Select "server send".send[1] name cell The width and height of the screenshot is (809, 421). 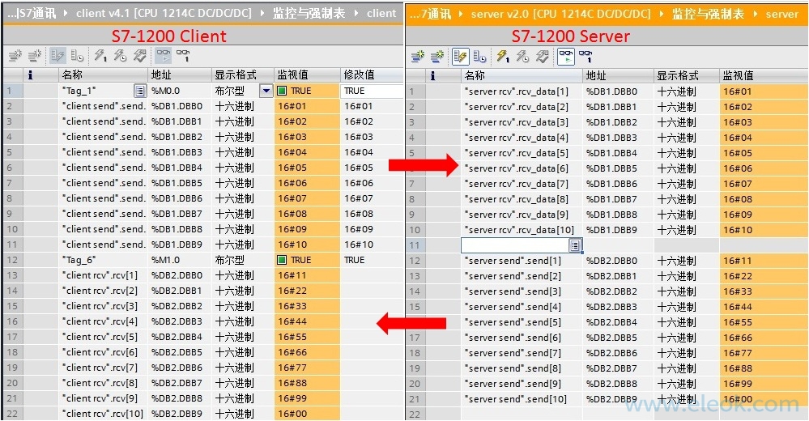(x=522, y=261)
